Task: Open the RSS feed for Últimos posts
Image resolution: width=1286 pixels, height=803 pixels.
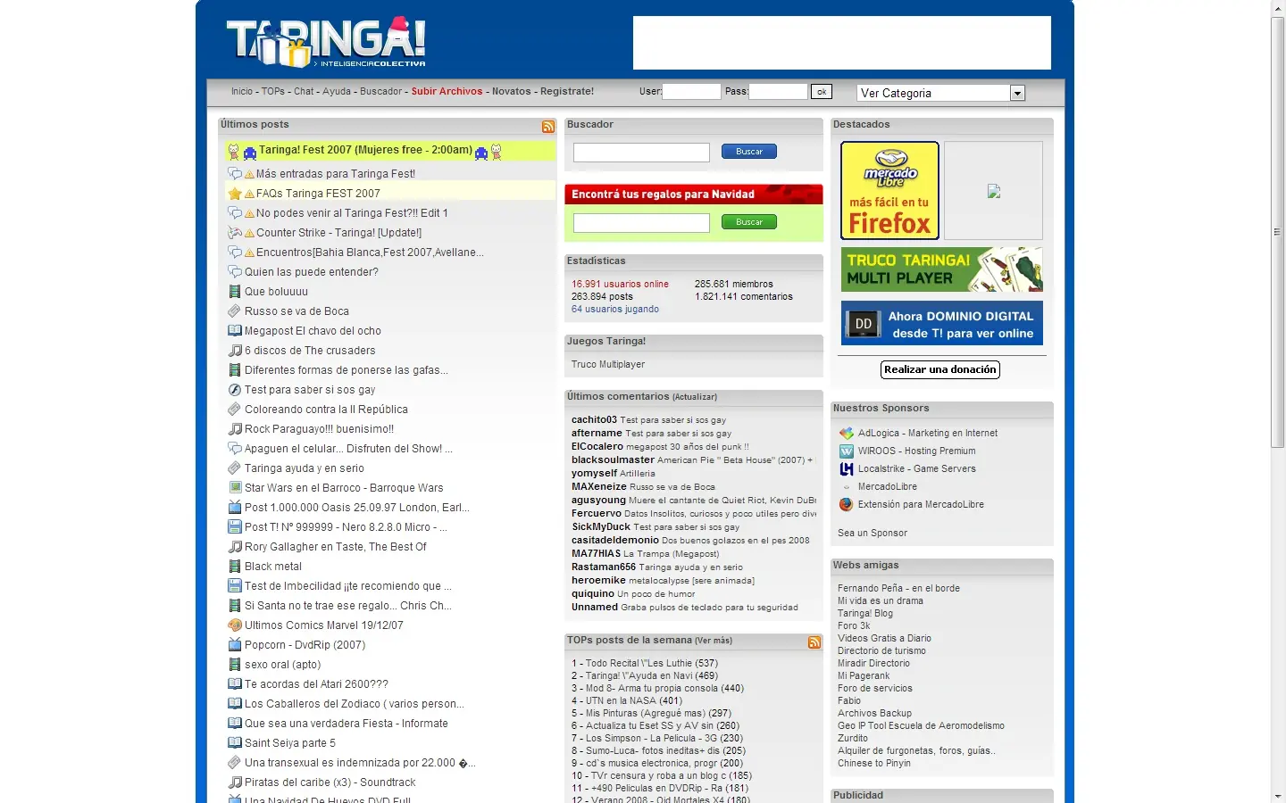Action: 548,127
